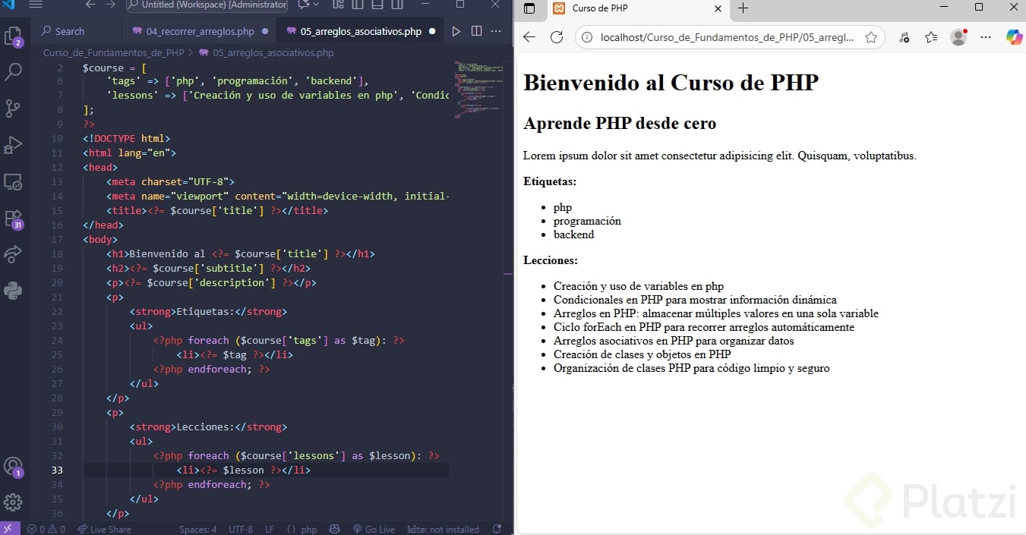Viewport: 1026px width, 535px height.
Task: Change indentation Spaces: 4 setting
Action: point(197,529)
